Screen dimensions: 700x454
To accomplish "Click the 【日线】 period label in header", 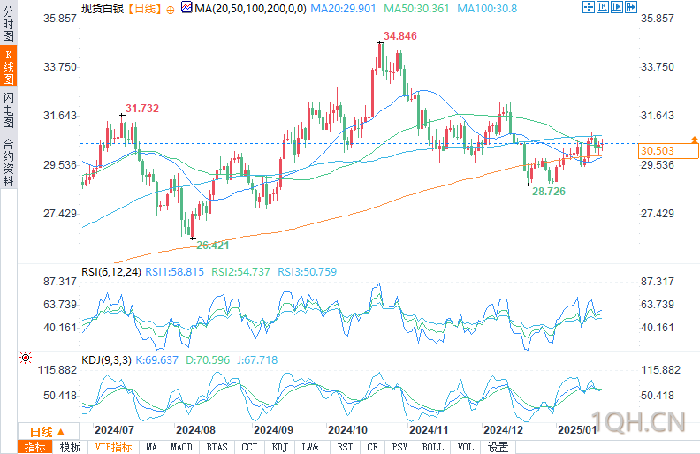I will coord(144,8).
